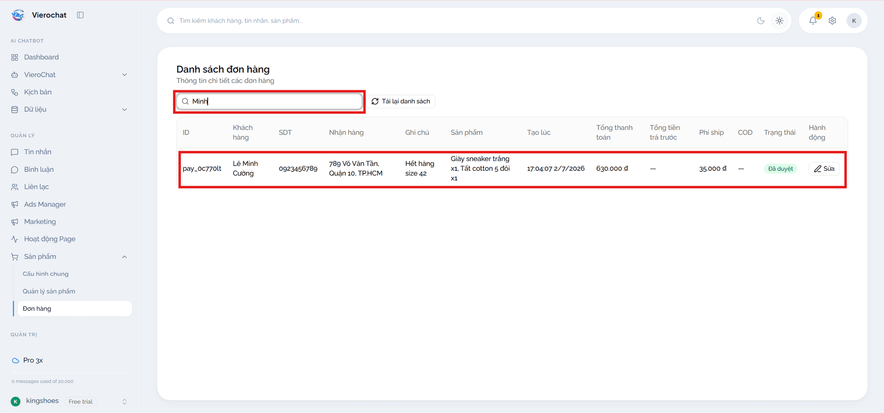Open Cấu hình chung submenu item
The width and height of the screenshot is (884, 413).
click(x=46, y=274)
